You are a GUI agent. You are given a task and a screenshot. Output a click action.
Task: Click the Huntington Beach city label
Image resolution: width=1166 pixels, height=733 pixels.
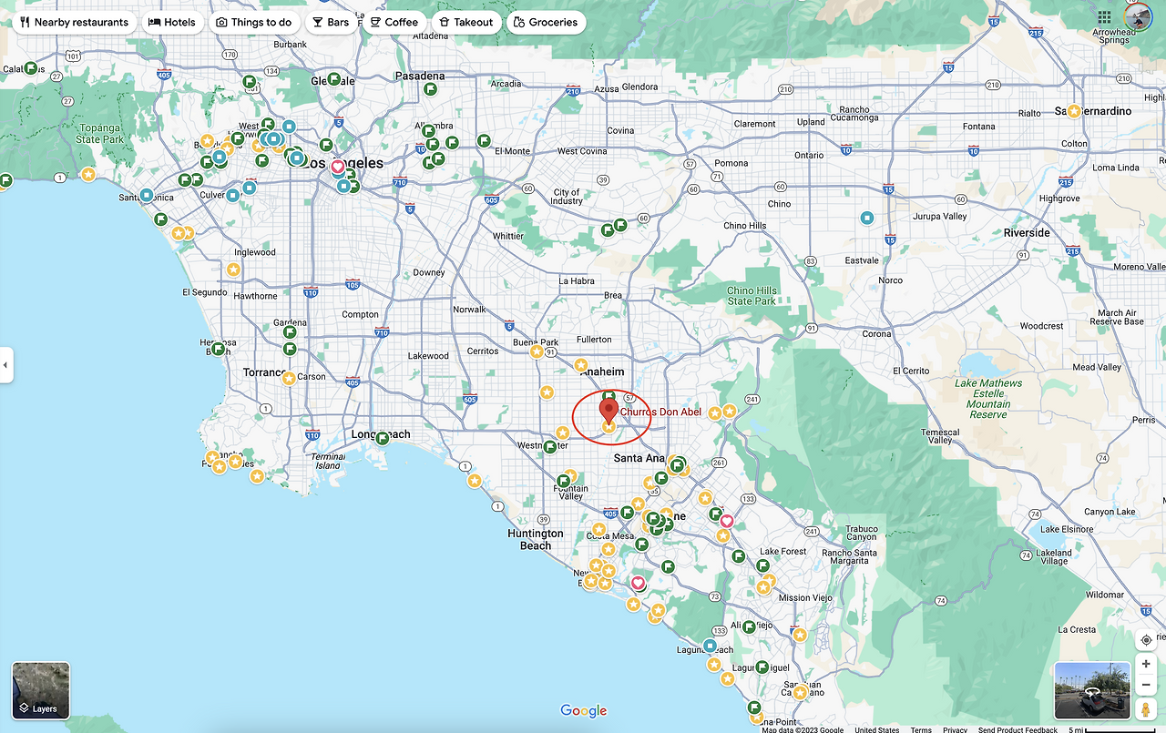536,539
